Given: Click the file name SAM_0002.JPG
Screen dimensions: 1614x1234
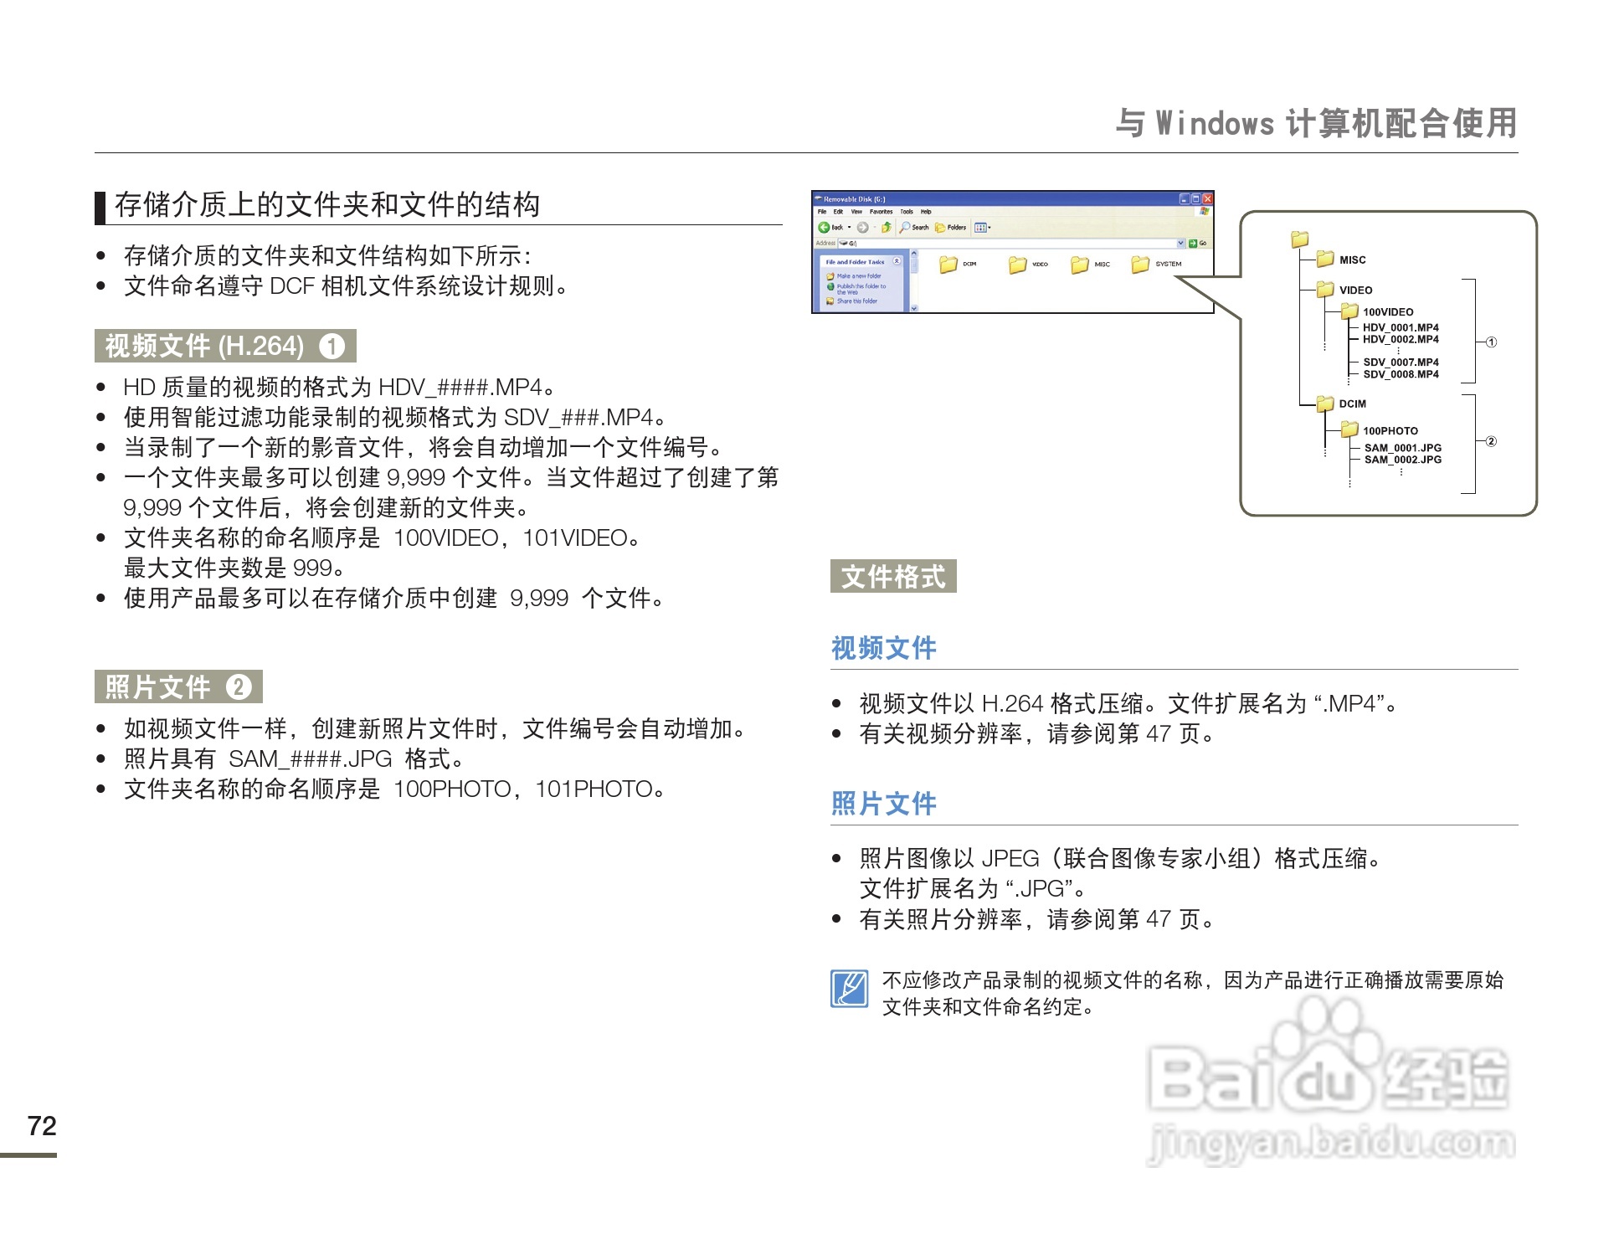Looking at the screenshot, I should [1403, 460].
